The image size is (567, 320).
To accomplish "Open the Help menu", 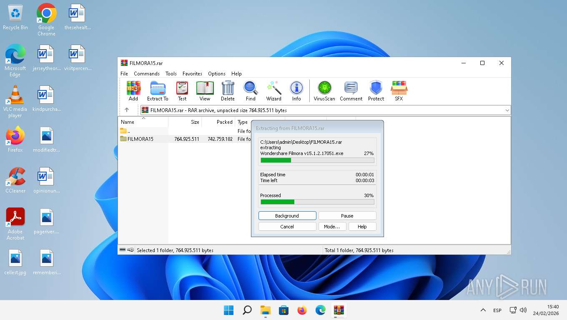I will (x=236, y=73).
